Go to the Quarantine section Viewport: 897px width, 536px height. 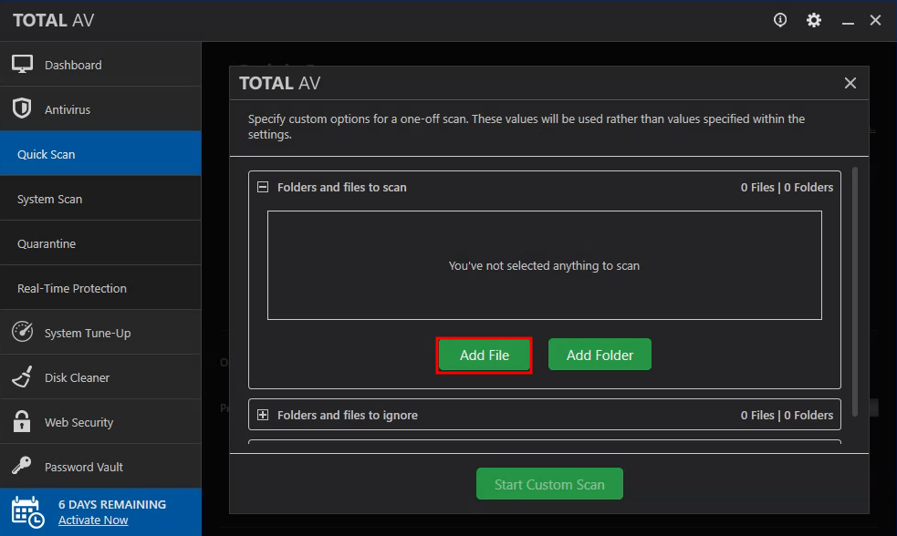pos(100,242)
